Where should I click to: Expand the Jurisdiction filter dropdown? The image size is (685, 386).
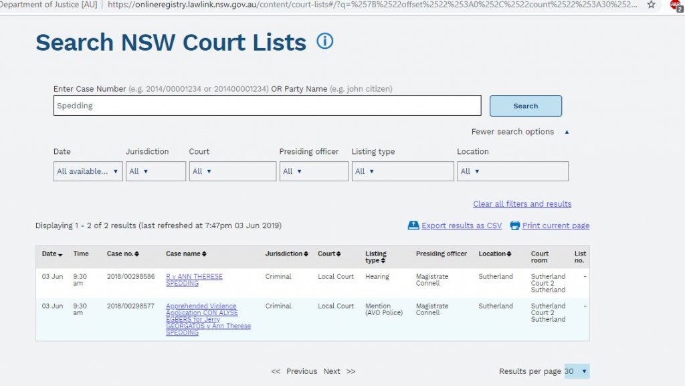point(155,171)
